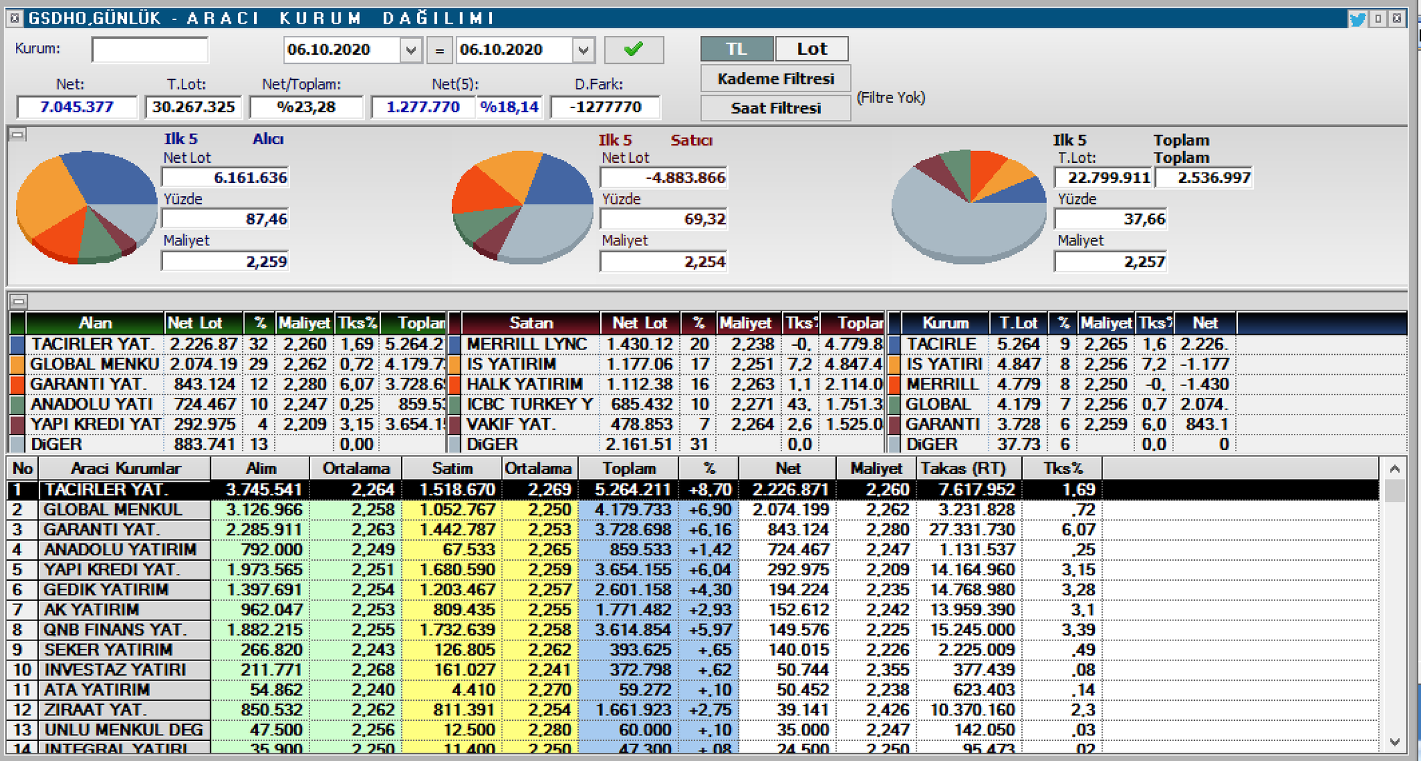The width and height of the screenshot is (1421, 761).
Task: Click the Kurum input field
Action: pyautogui.click(x=149, y=50)
